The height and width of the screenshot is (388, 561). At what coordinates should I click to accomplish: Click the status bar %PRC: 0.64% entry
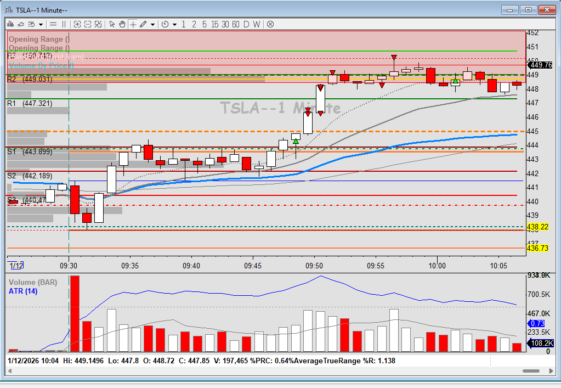tap(271, 361)
